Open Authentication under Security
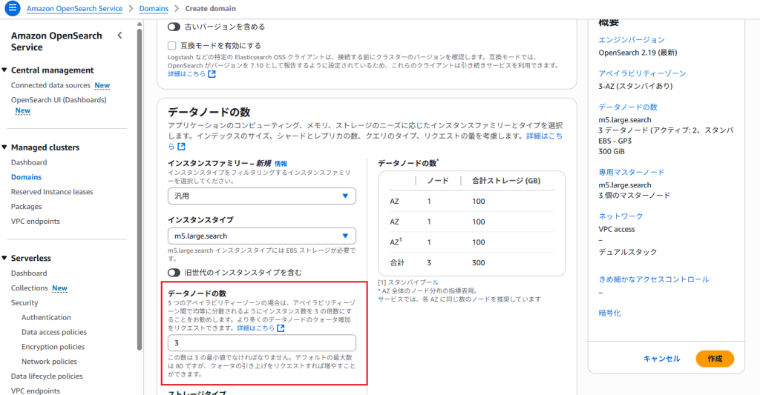This screenshot has width=760, height=395. coord(46,317)
